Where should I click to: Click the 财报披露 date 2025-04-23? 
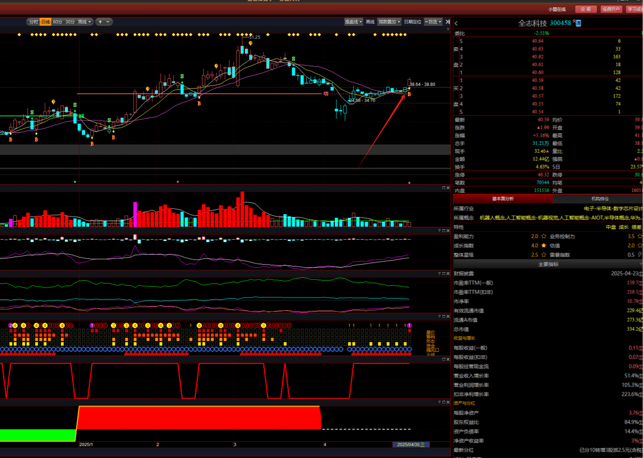pos(626,273)
